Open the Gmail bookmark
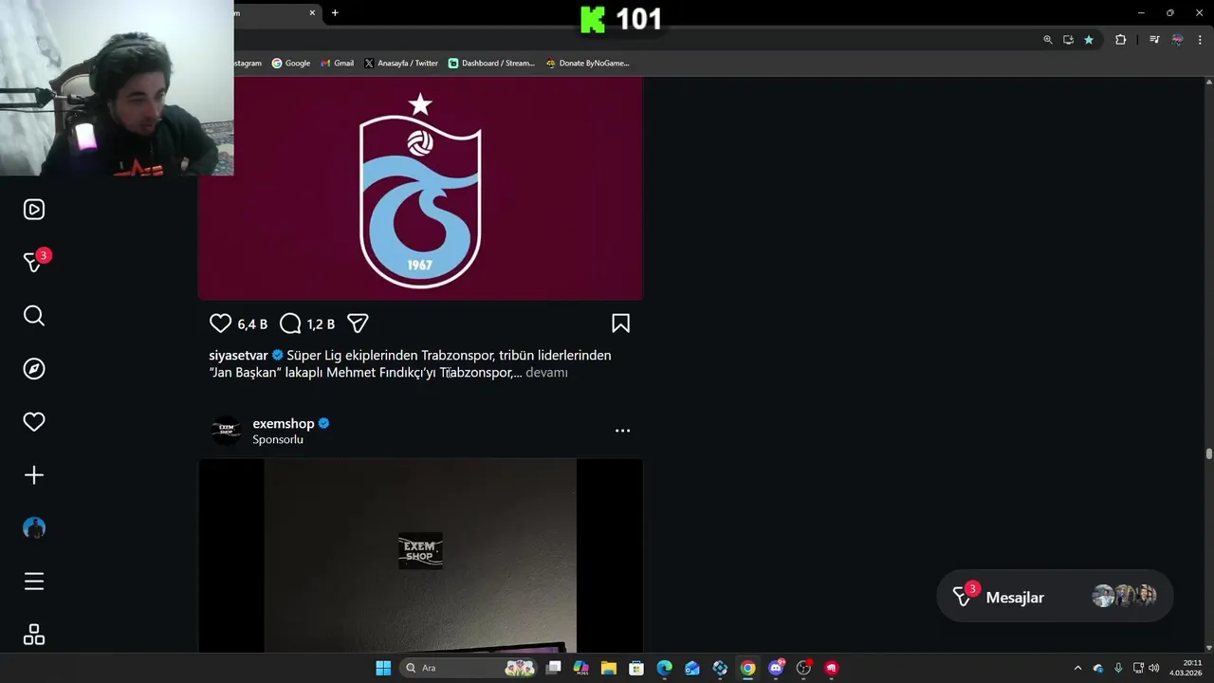The width and height of the screenshot is (1214, 683). tap(338, 64)
